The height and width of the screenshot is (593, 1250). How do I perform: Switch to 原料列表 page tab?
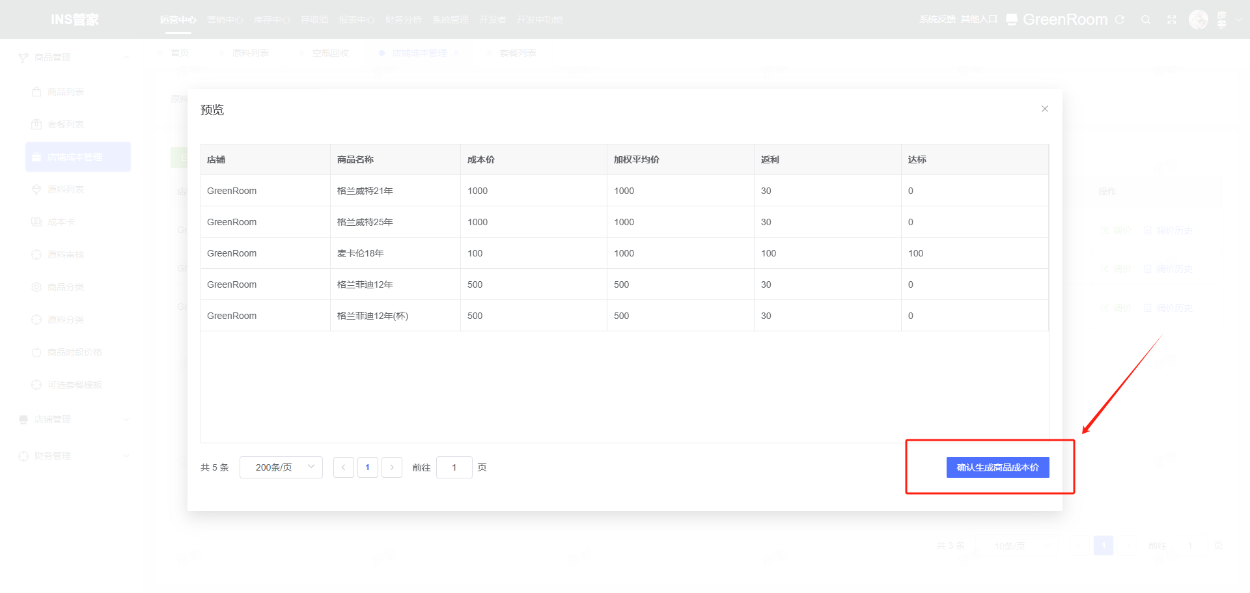click(251, 53)
